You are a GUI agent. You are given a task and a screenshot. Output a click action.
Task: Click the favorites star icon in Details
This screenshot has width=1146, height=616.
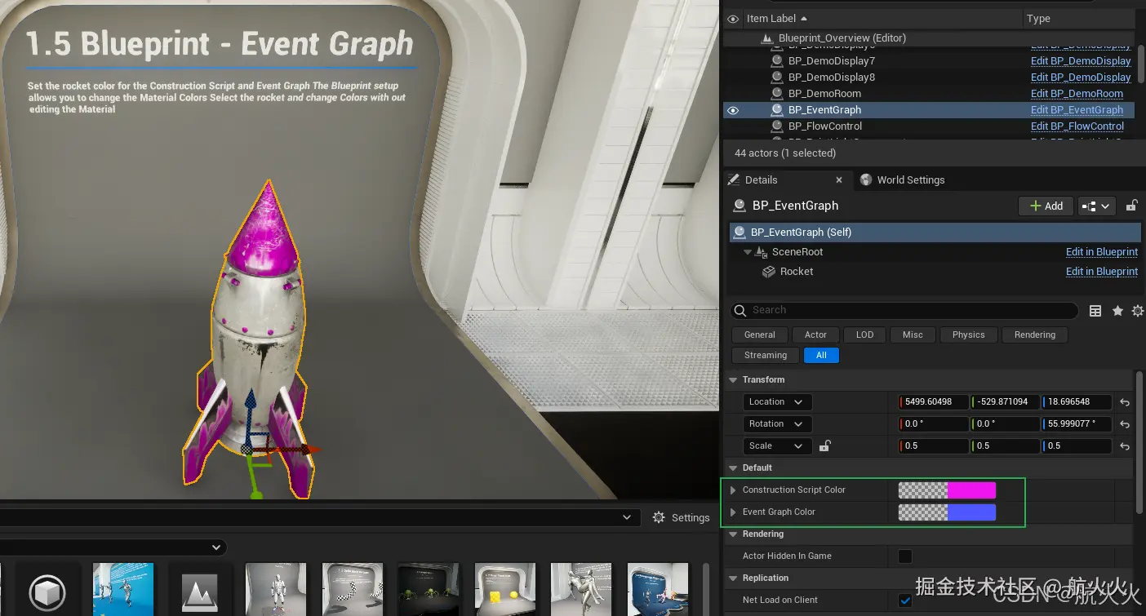click(1117, 311)
